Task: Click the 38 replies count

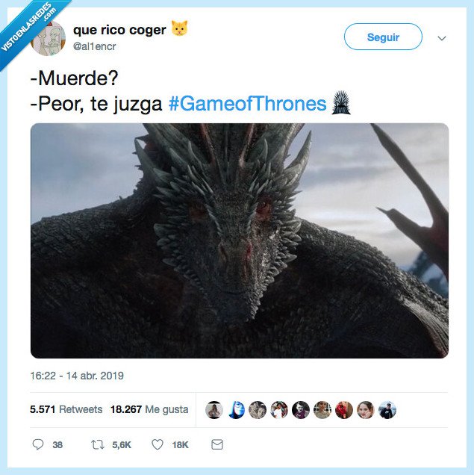Action: pos(57,444)
